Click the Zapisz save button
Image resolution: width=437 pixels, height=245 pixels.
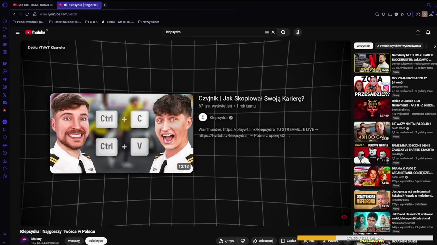(x=288, y=241)
